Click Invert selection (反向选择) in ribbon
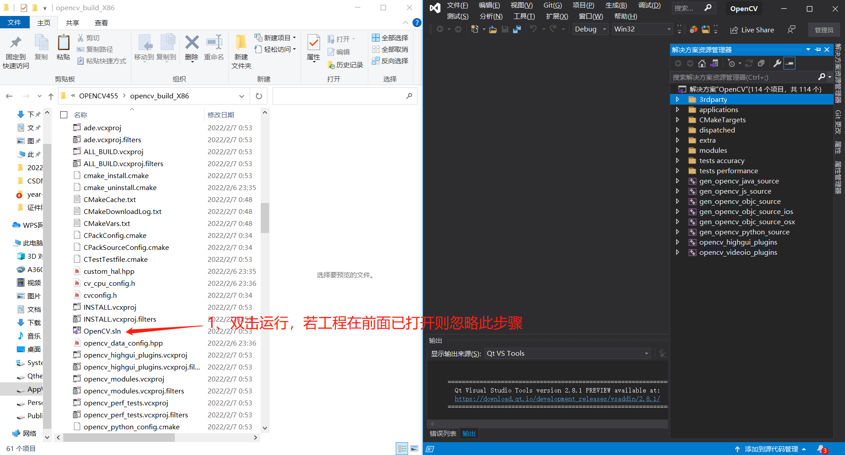The width and height of the screenshot is (845, 455). coord(390,61)
